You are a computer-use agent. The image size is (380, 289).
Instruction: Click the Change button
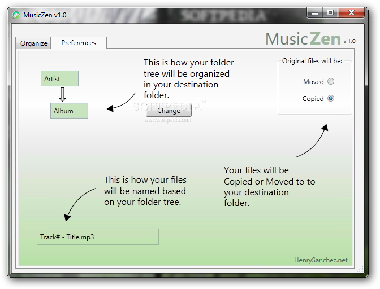pos(169,111)
